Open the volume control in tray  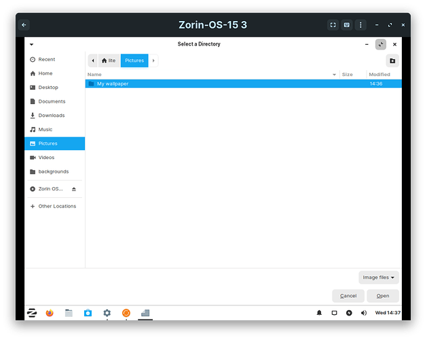364,313
